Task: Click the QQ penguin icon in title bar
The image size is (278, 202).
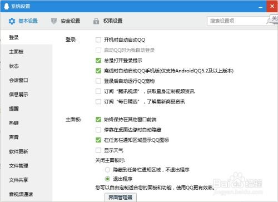Action: (6, 6)
